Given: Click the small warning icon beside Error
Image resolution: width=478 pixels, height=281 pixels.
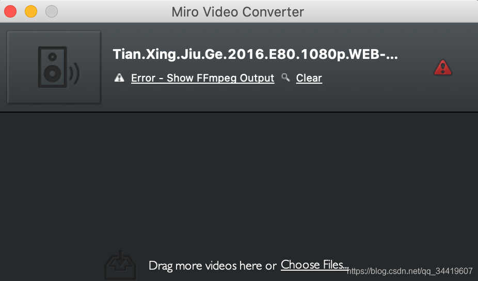Looking at the screenshot, I should pos(119,78).
